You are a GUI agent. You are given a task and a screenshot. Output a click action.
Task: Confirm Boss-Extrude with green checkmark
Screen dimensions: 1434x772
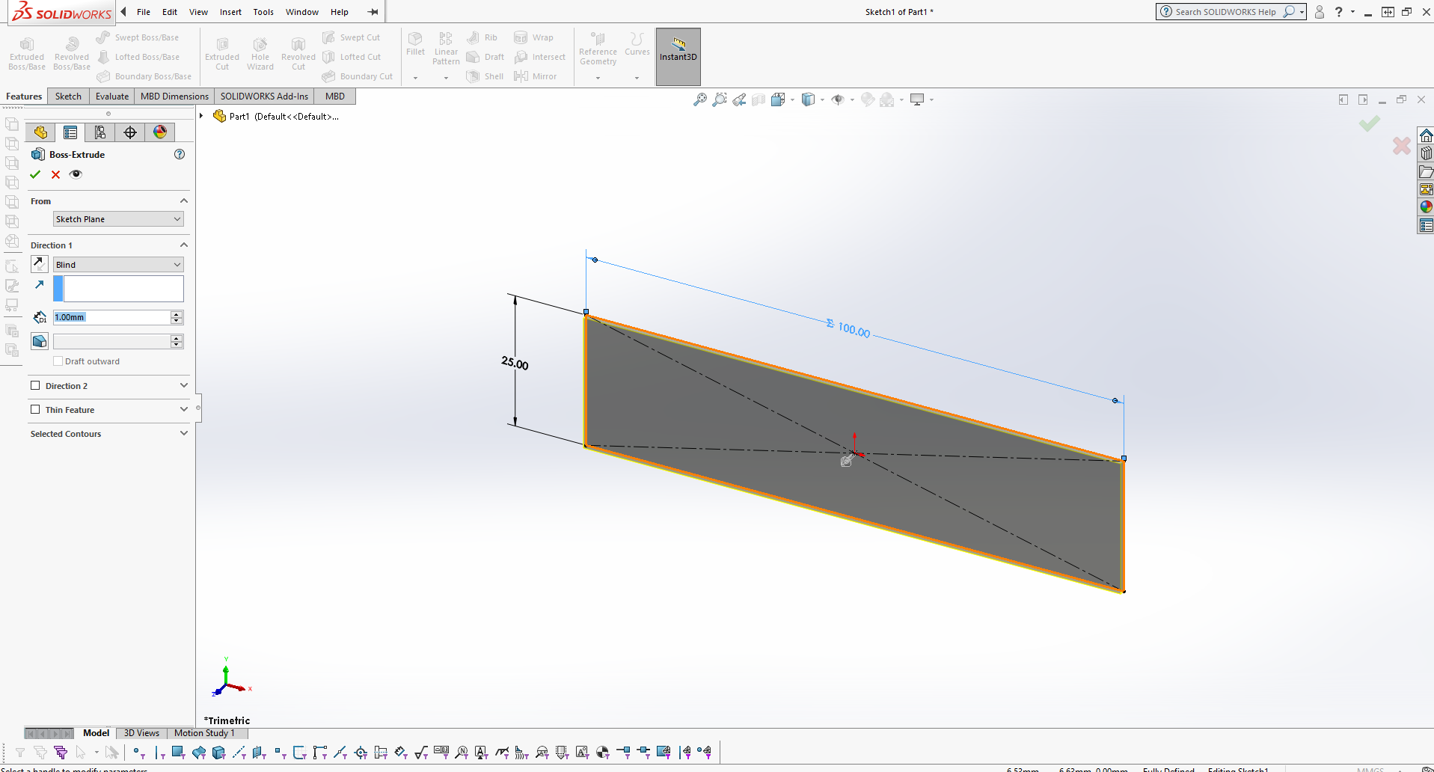35,174
